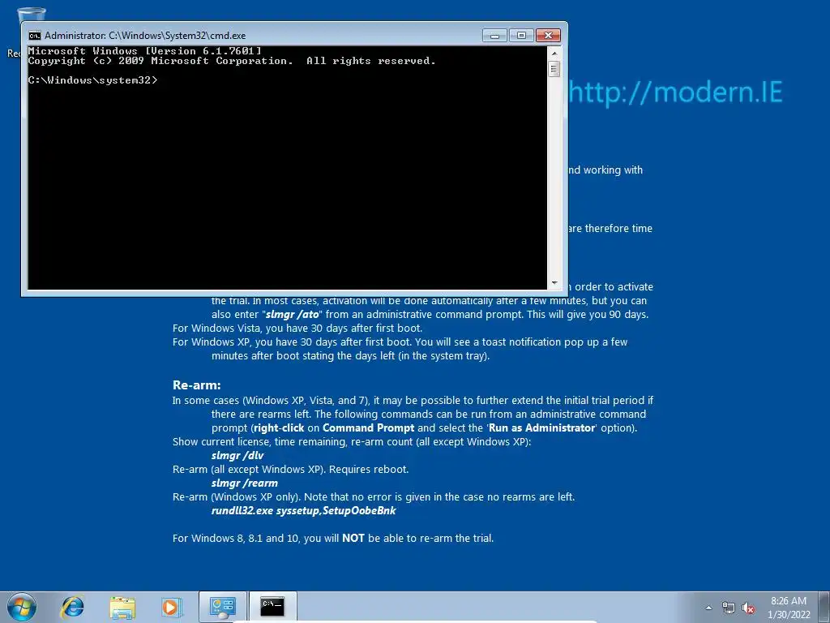Open Windows Explorer from the taskbar
This screenshot has width=830, height=623.
(x=122, y=607)
